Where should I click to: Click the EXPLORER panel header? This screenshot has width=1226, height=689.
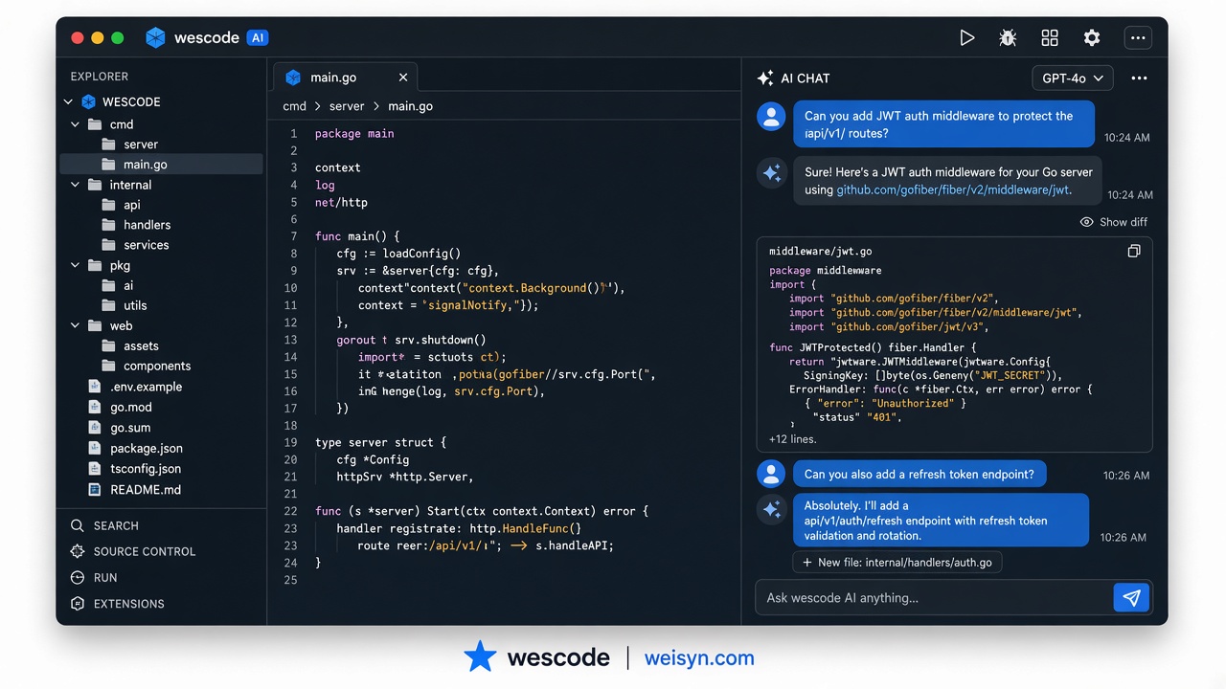(x=99, y=77)
